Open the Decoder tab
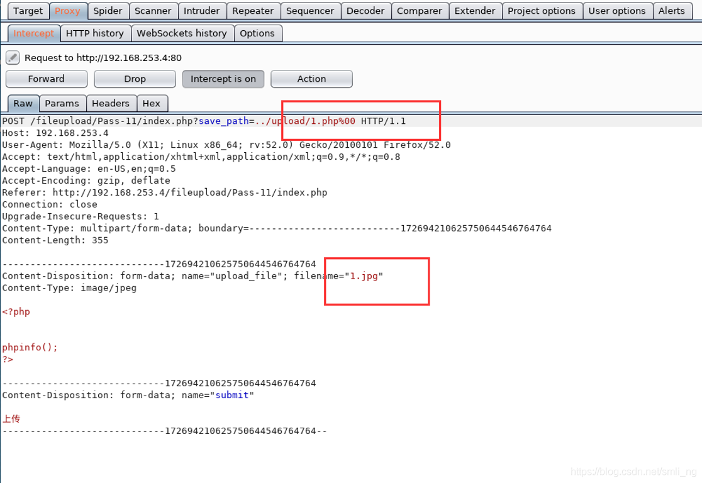The height and width of the screenshot is (483, 702). [x=365, y=11]
